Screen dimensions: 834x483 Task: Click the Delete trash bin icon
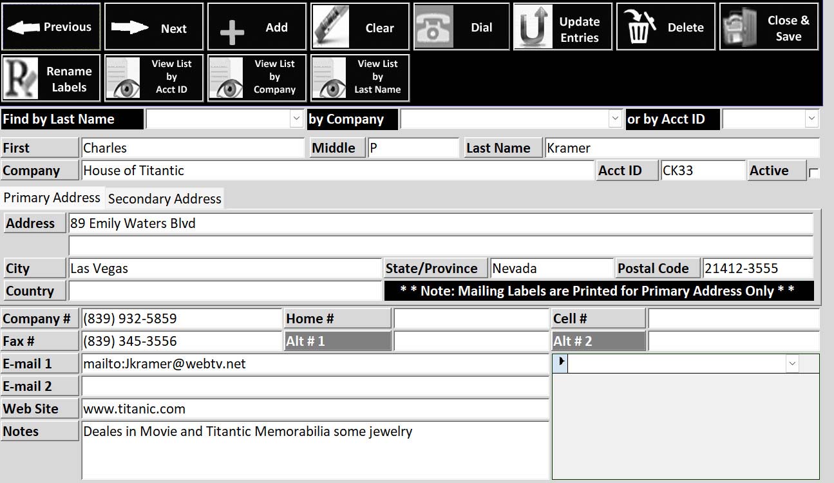[639, 27]
